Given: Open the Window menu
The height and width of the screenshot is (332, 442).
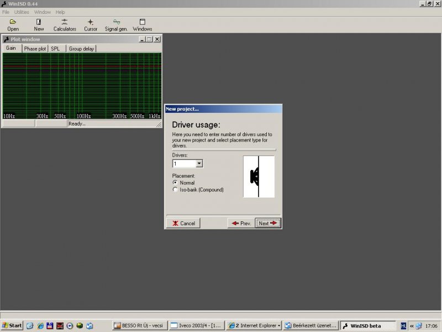Looking at the screenshot, I should 43,12.
